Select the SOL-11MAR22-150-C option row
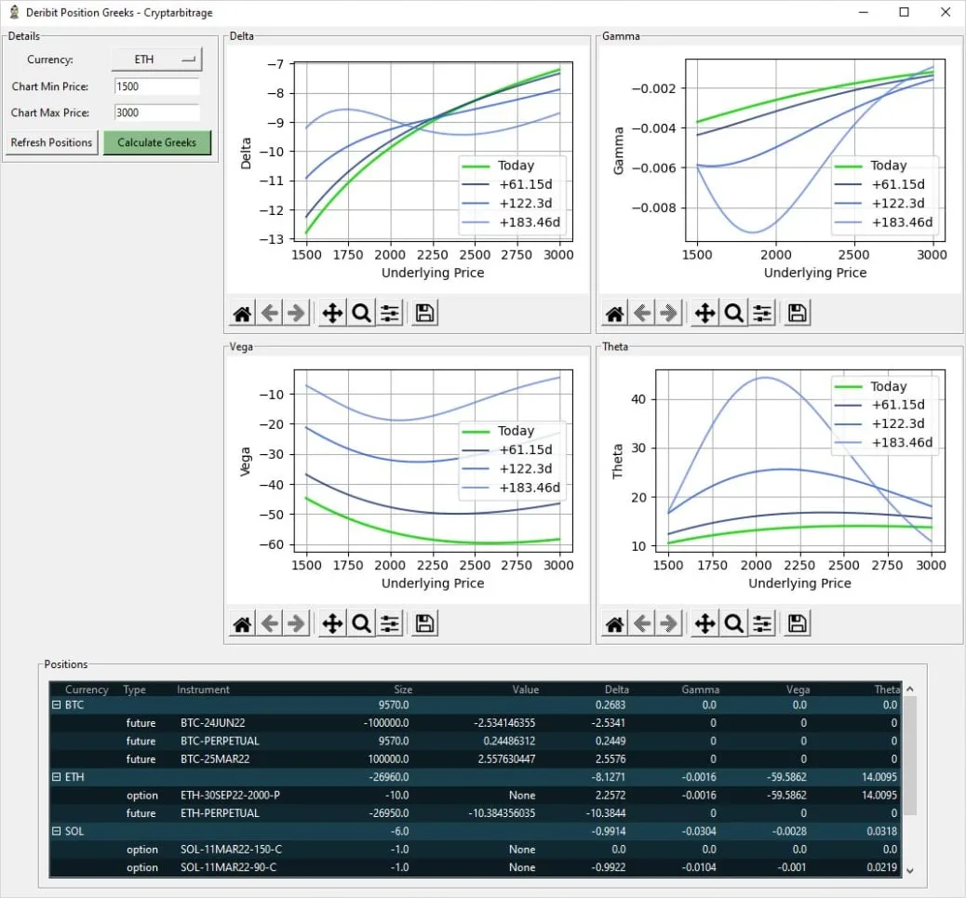This screenshot has width=966, height=898. [x=475, y=850]
